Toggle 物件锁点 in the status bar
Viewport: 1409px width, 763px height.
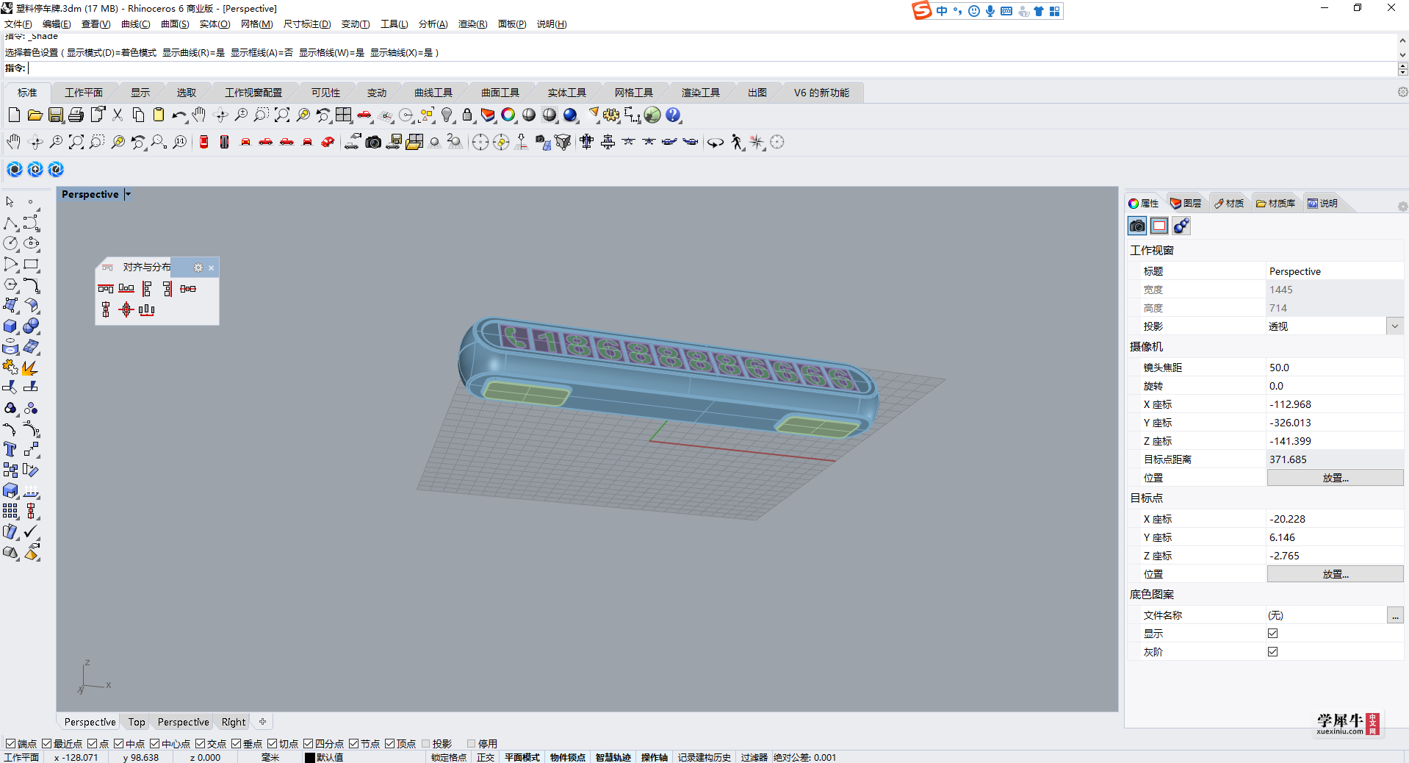click(x=568, y=757)
